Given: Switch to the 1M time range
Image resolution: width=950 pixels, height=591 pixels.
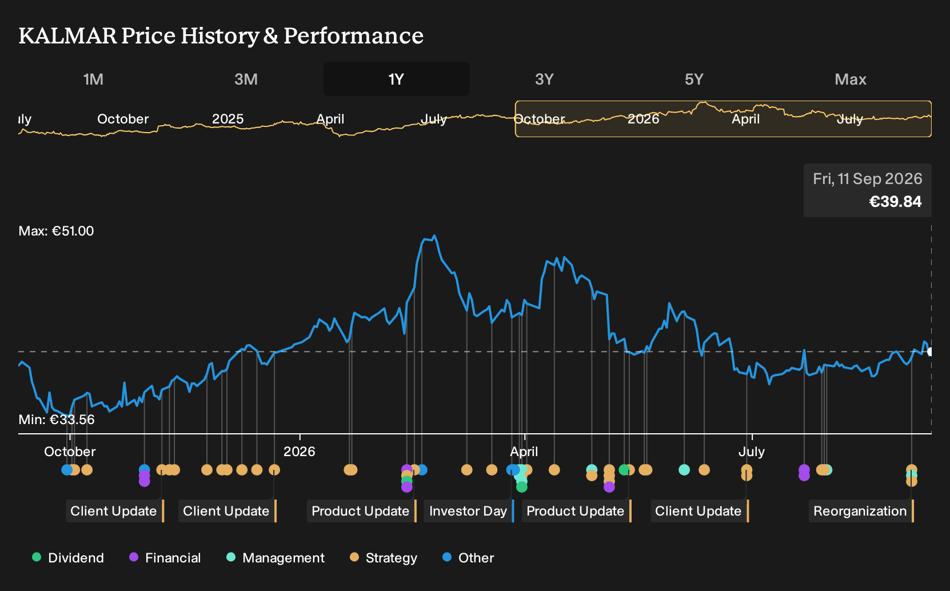Looking at the screenshot, I should click(x=93, y=79).
